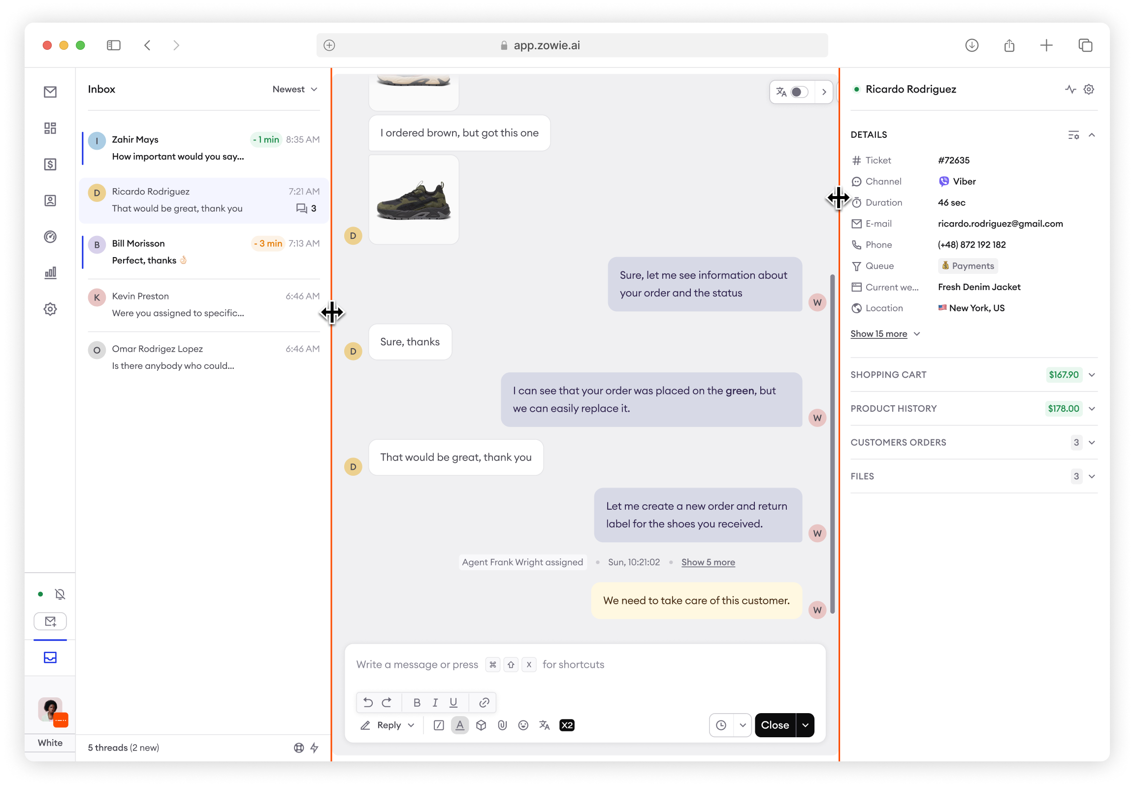This screenshot has height=787, width=1134.
Task: Click the X2 button in composer toolbar
Action: (566, 725)
